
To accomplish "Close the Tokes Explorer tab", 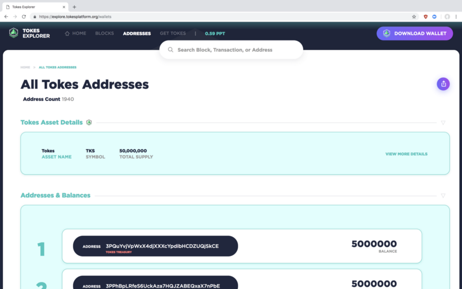I will click(64, 7).
